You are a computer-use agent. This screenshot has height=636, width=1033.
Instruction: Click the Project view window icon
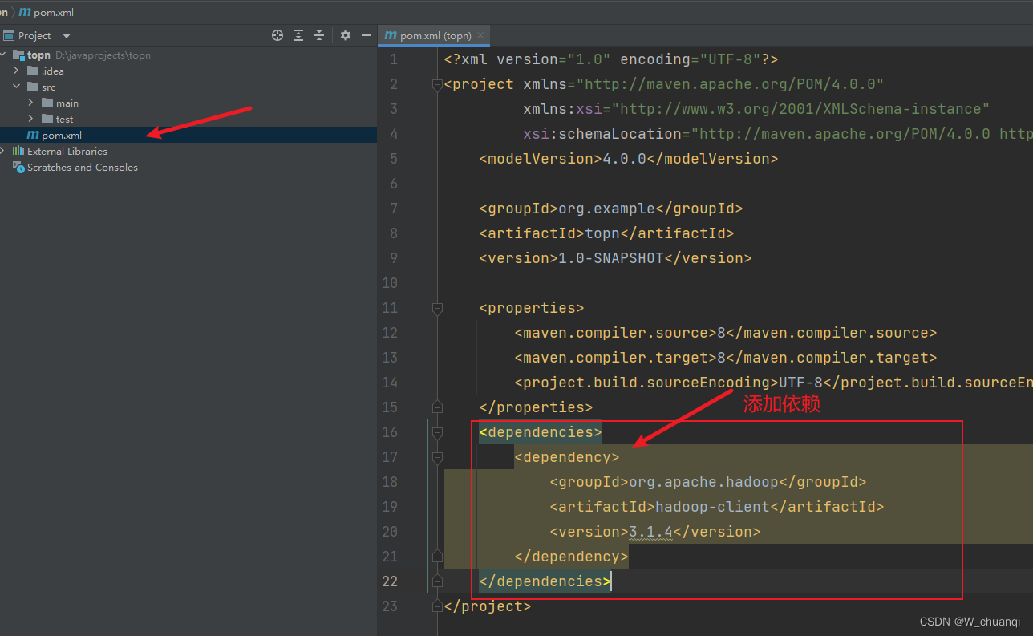(8, 36)
